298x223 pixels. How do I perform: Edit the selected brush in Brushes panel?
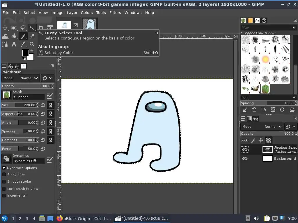245,109
